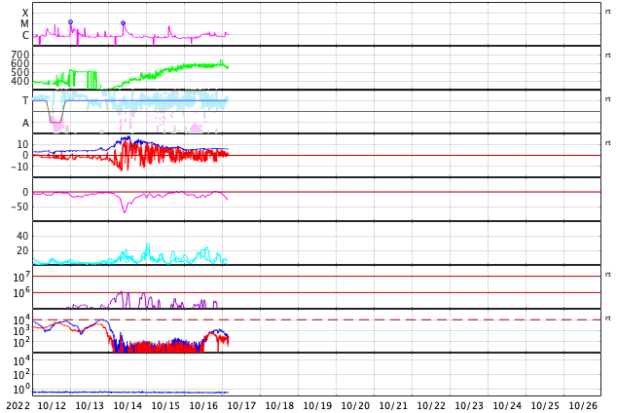
Task: Click the 'rt' label beside the purple 10^7 panel
Action: 607,275
